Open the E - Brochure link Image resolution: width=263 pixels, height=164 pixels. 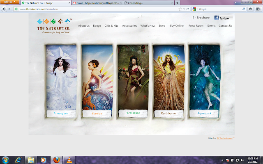click(201, 18)
